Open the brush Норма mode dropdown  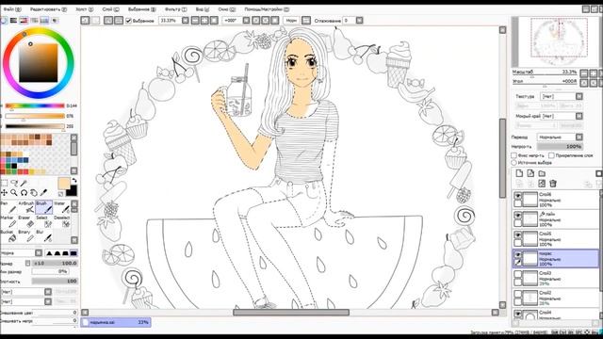click(39, 253)
